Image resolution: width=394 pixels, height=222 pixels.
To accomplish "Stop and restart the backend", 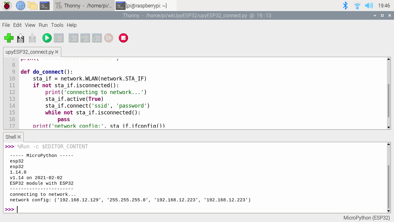I will pos(123,38).
